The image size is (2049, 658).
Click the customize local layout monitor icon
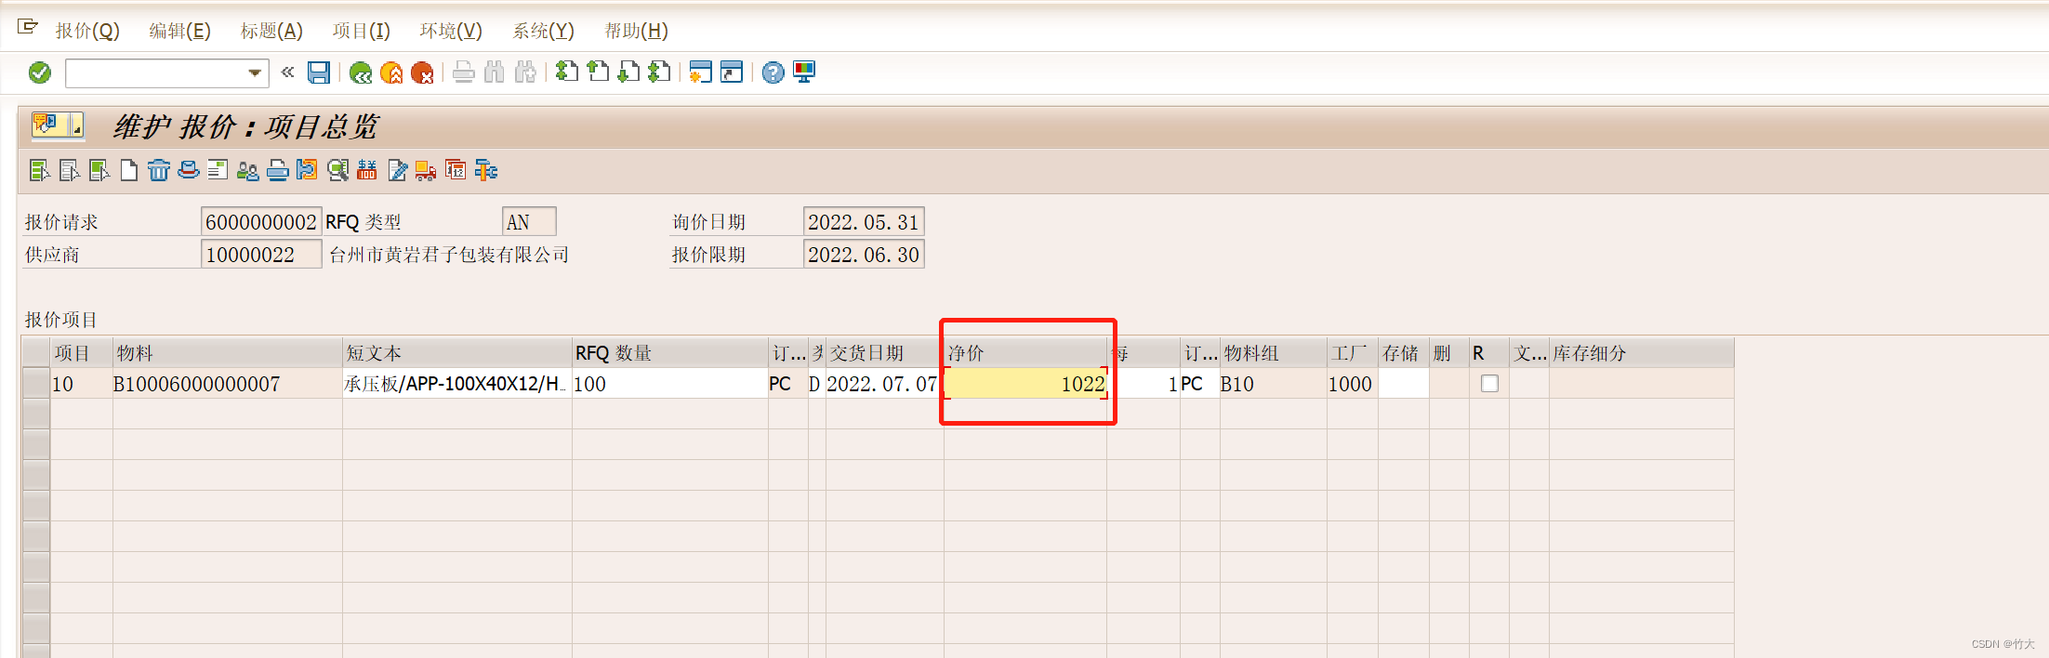click(x=804, y=72)
